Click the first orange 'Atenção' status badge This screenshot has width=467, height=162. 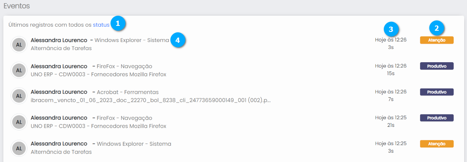tap(437, 40)
